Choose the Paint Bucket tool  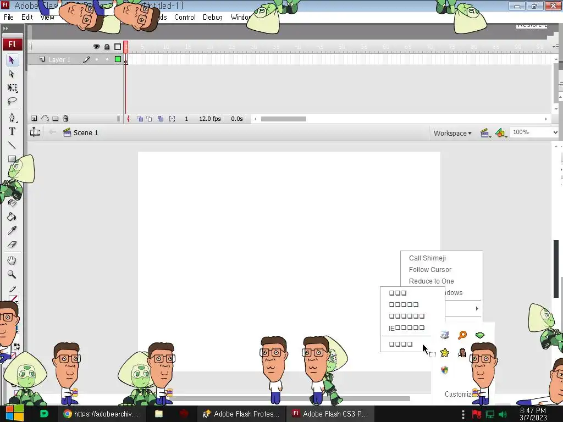point(12,216)
